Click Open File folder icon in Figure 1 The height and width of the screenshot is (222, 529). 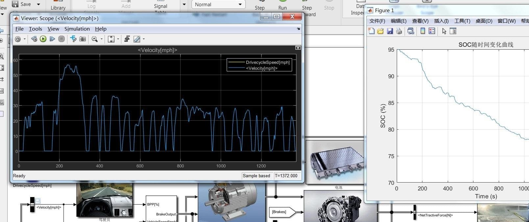click(x=381, y=31)
